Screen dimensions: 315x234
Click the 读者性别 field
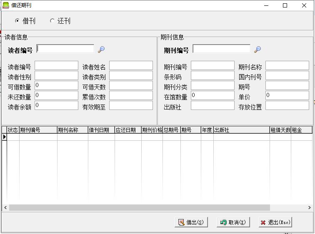click(x=56, y=76)
